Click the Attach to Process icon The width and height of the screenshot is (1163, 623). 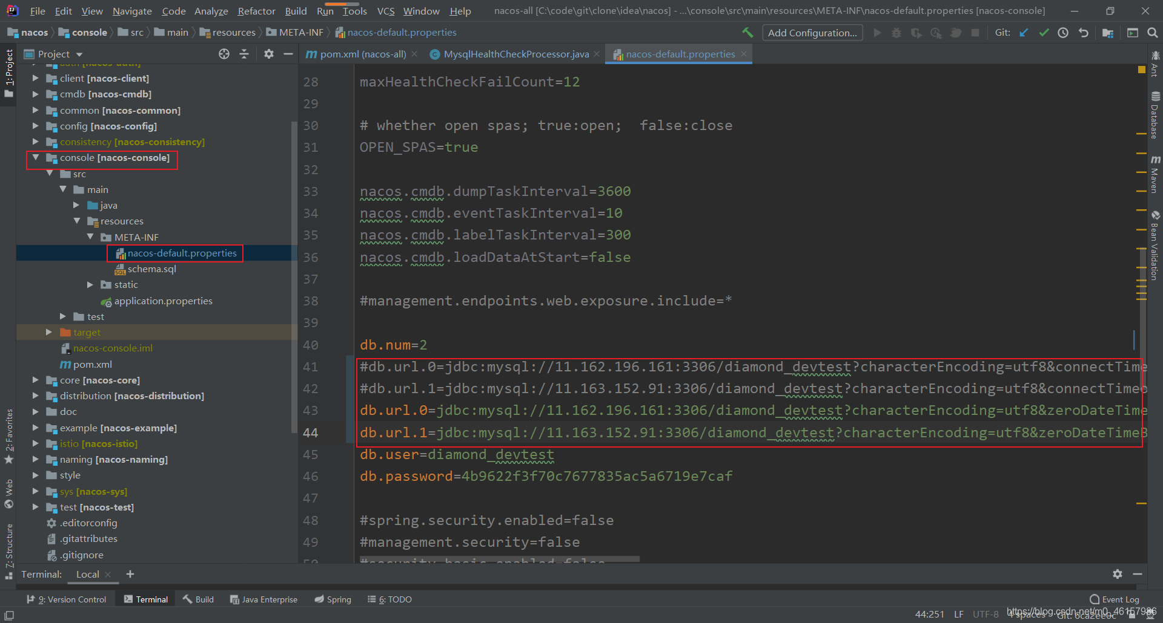(x=956, y=33)
